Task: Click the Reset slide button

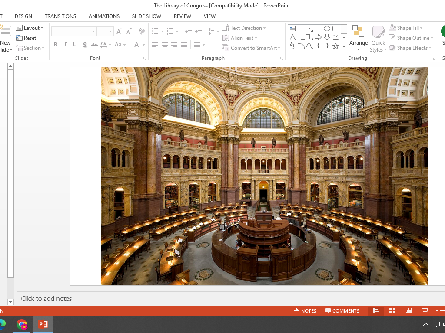Action: pyautogui.click(x=26, y=38)
